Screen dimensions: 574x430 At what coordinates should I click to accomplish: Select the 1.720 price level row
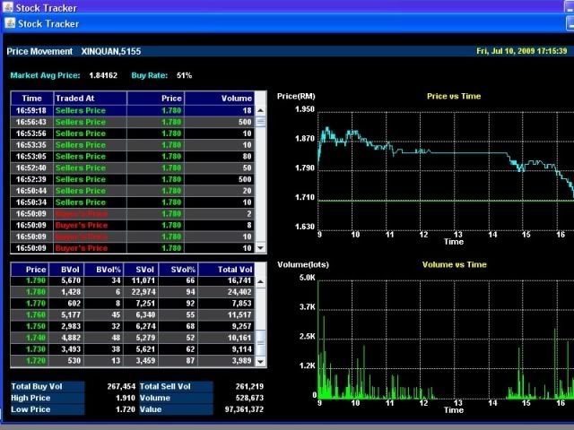135,361
